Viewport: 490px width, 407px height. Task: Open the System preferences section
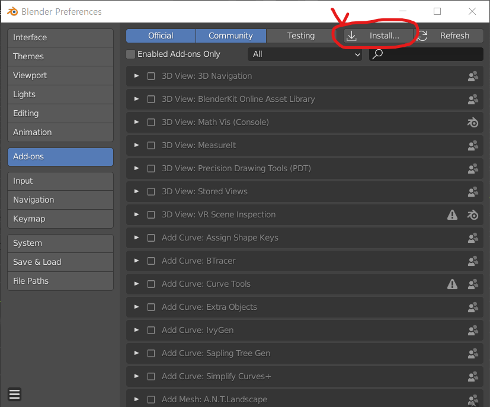point(60,243)
